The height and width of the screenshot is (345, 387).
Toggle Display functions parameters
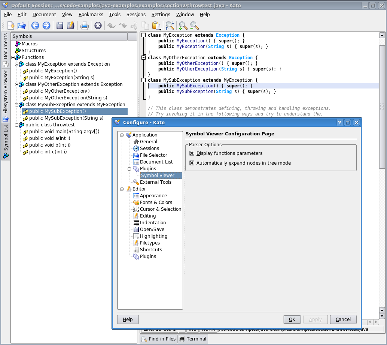point(192,153)
